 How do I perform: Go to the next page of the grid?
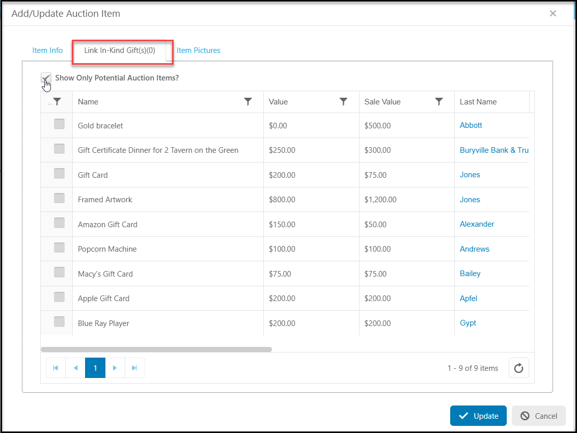click(115, 368)
